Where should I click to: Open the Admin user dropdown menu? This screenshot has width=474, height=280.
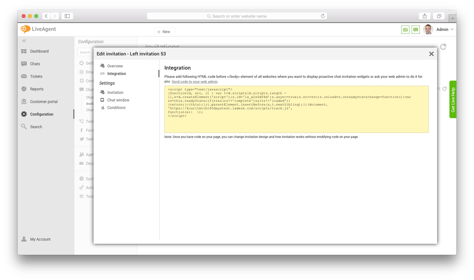[445, 30]
